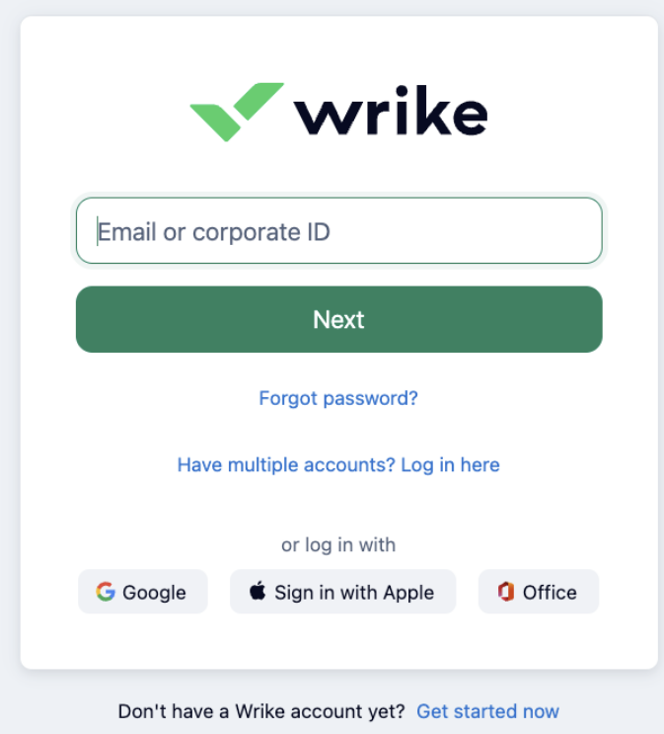Click the black Apple logo icon
Viewport: 664px width, 734px height.
pos(258,591)
